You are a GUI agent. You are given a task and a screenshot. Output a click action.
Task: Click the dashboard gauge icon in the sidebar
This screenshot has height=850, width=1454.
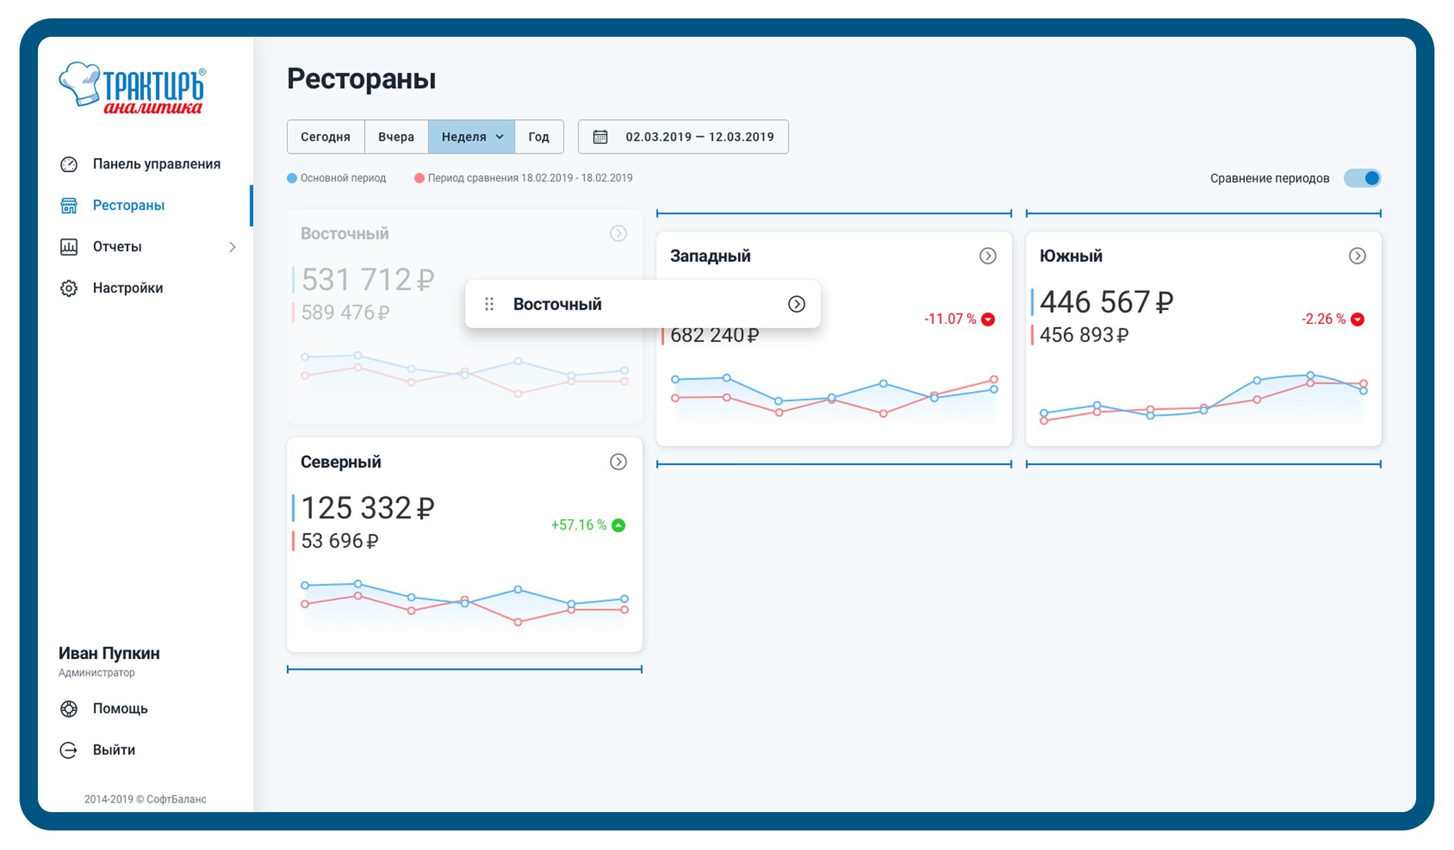tap(69, 164)
